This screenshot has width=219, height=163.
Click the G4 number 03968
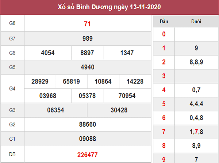[48, 96]
